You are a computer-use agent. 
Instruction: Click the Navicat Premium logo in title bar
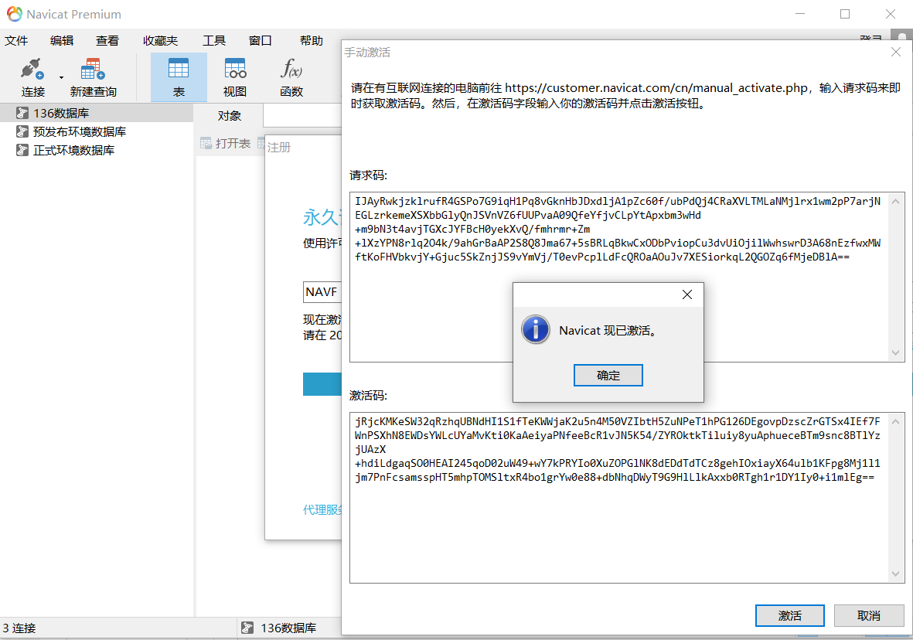[x=14, y=14]
